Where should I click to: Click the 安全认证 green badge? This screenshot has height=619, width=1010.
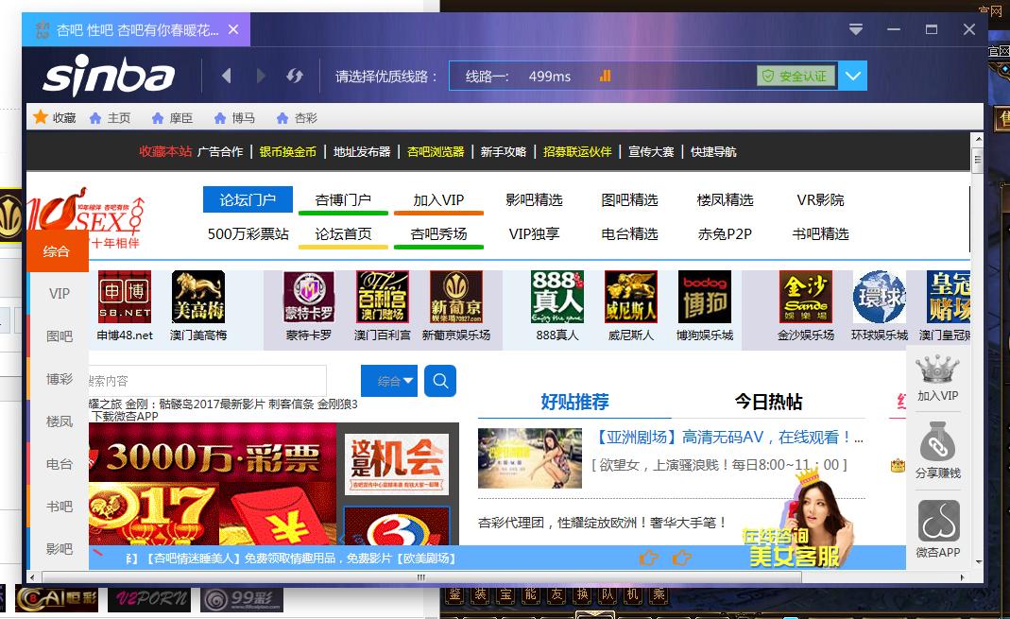click(796, 76)
